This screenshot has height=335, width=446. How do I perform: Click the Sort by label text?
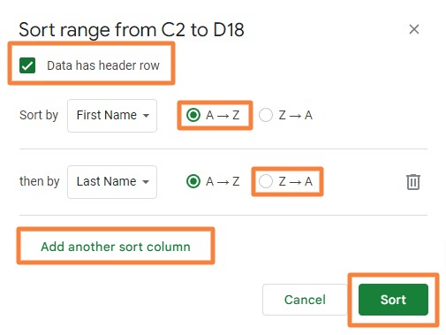(39, 115)
